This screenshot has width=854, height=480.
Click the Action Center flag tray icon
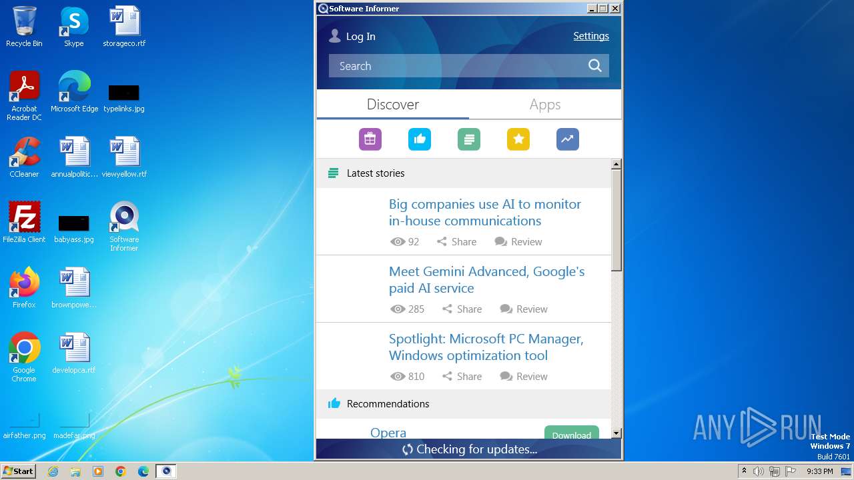point(791,471)
